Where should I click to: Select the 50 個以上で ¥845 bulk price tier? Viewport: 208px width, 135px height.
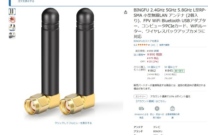[x=174, y=73]
